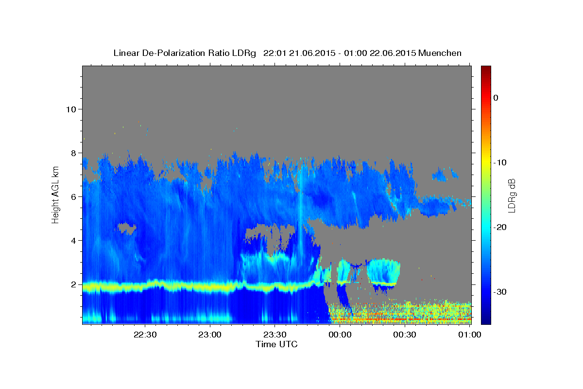Screen dimensions: 583x389
Task: Click the colorbar value -10
Action: tap(500, 162)
